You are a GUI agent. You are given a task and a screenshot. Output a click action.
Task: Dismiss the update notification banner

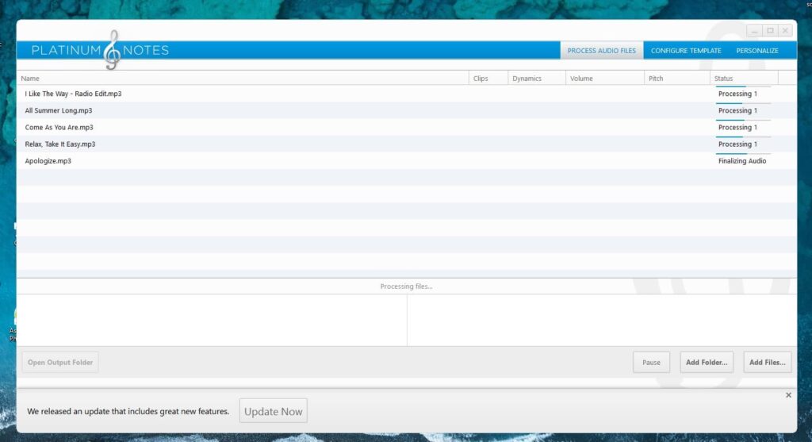click(x=787, y=395)
